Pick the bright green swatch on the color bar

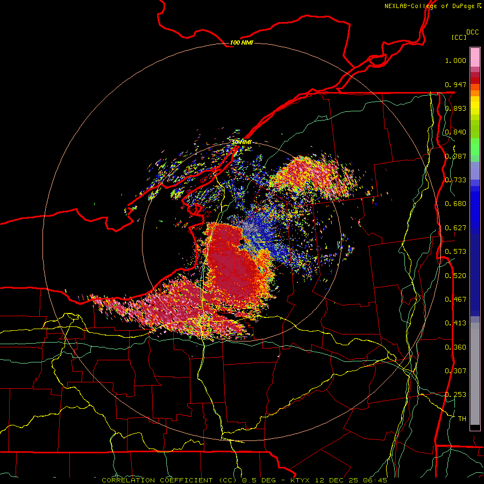tap(475, 147)
